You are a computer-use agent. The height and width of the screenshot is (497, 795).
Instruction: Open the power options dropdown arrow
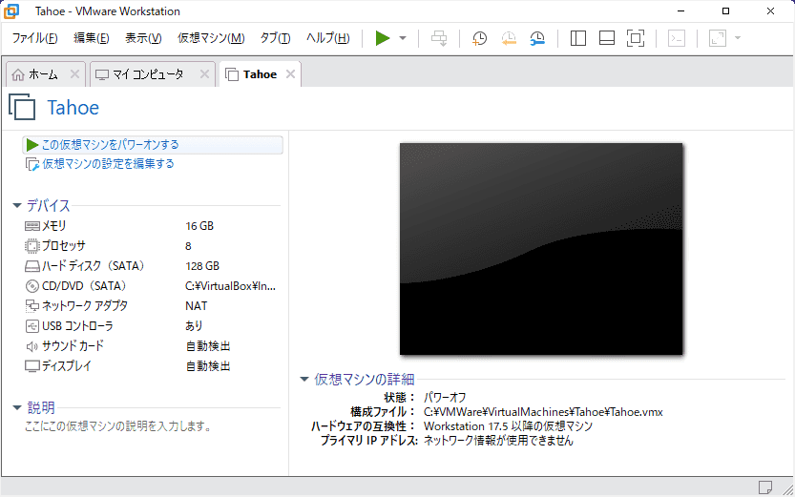click(403, 38)
